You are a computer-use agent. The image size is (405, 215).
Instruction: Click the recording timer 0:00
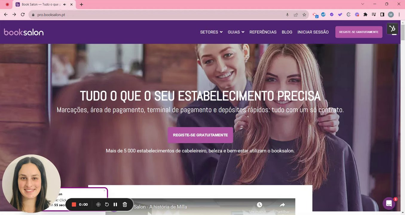click(x=83, y=205)
